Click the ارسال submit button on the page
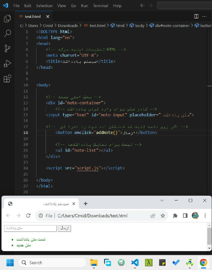Screen dimensions: 212x270 (64, 228)
